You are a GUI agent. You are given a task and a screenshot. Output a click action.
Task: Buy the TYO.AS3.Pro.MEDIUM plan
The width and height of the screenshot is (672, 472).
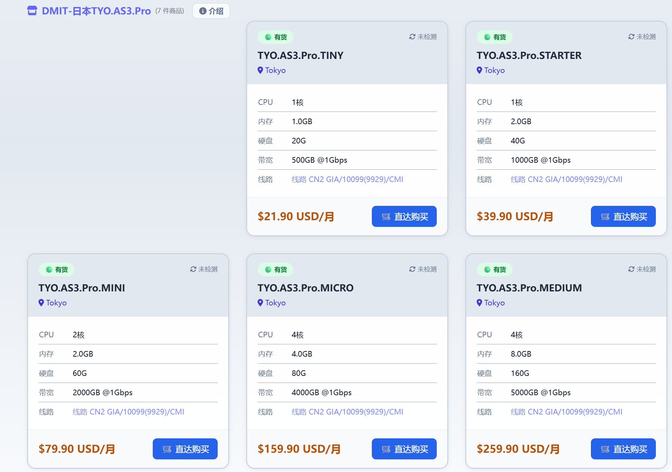(623, 449)
